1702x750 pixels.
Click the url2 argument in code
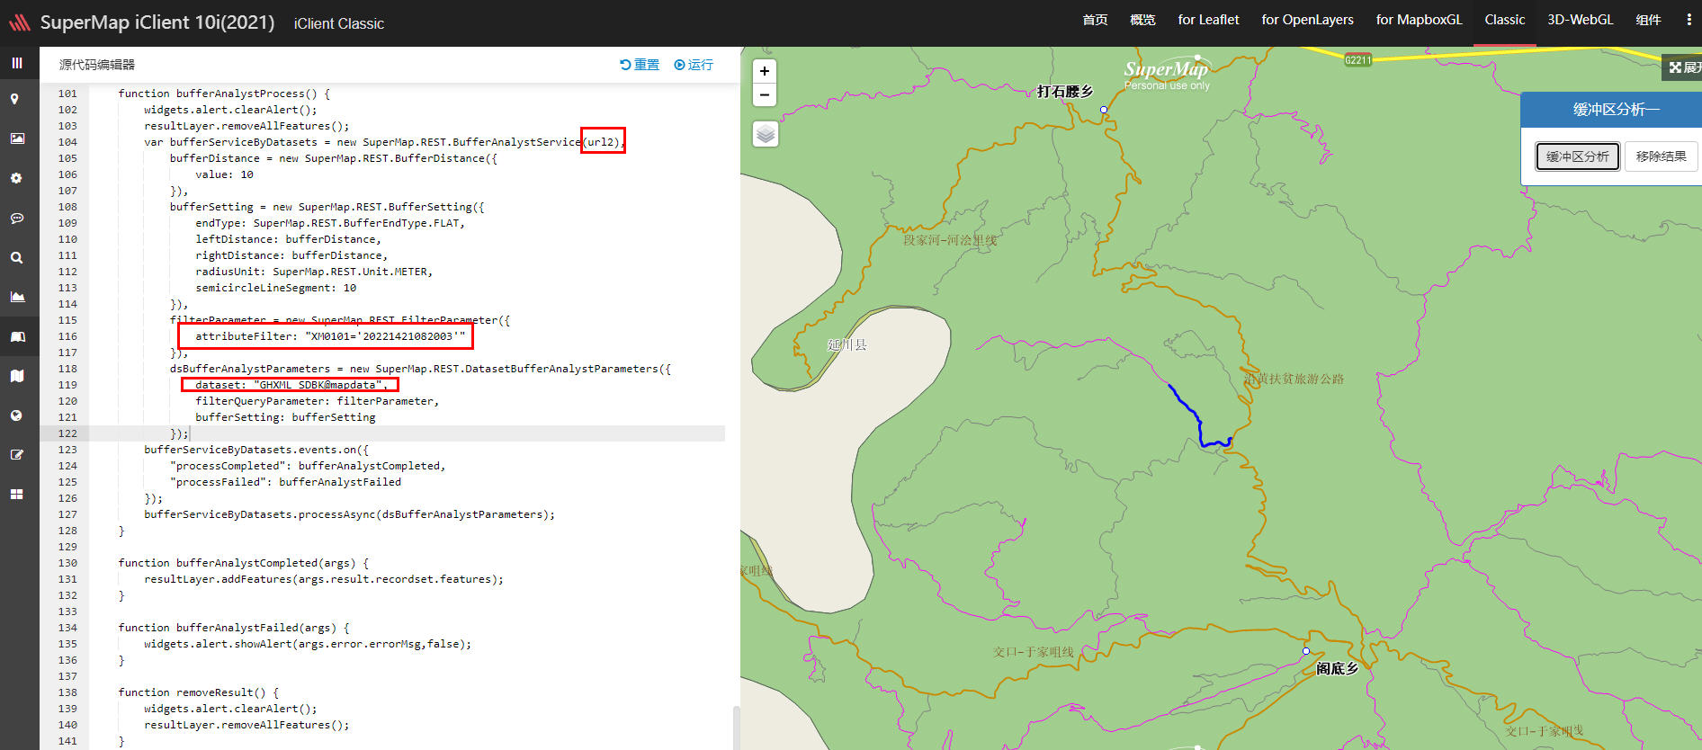(602, 142)
